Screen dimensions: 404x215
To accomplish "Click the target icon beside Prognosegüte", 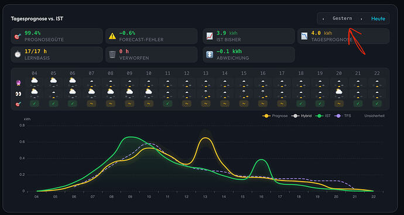I will point(17,36).
